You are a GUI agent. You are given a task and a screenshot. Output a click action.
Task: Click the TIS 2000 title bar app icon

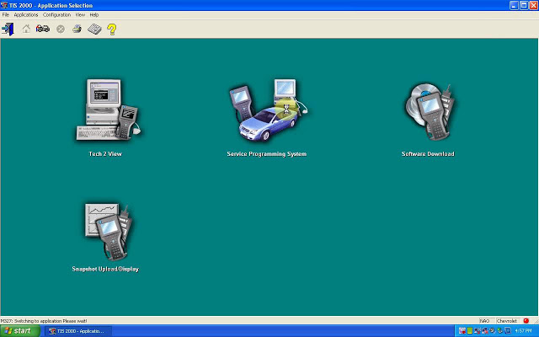4,5
